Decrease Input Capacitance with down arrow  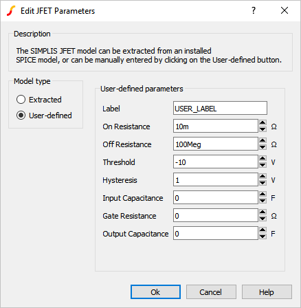[263, 201]
